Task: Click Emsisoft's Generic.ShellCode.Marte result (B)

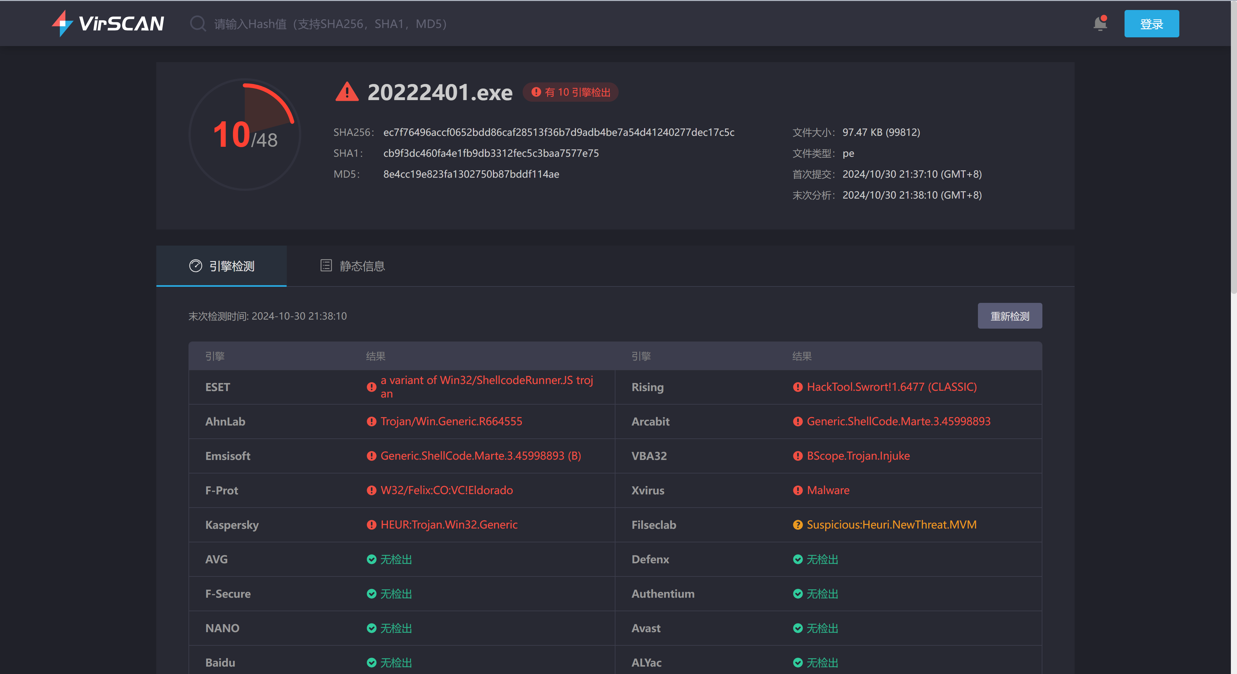Action: click(481, 456)
